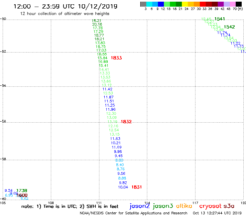Click the s3a satellite legend label
Screen dimensions: 246x216
tap(229, 206)
